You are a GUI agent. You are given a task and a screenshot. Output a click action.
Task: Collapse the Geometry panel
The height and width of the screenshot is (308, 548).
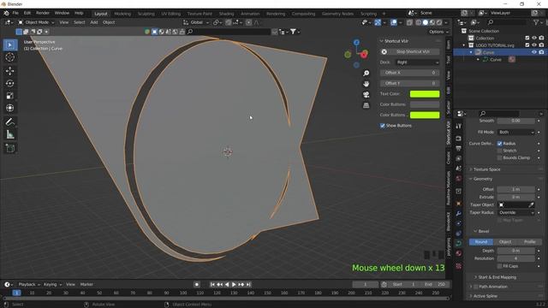point(482,179)
